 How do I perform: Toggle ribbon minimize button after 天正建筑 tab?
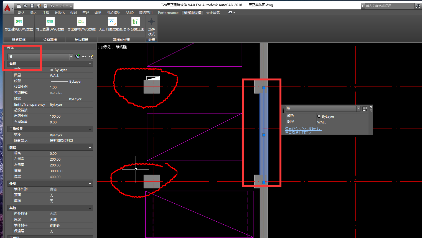click(x=230, y=12)
